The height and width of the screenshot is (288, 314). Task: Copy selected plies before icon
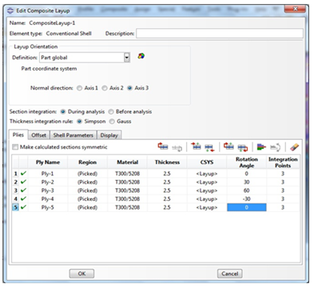pos(229,146)
